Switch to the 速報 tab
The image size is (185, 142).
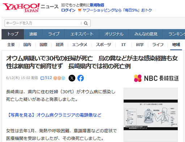pyautogui.click(x=33, y=34)
